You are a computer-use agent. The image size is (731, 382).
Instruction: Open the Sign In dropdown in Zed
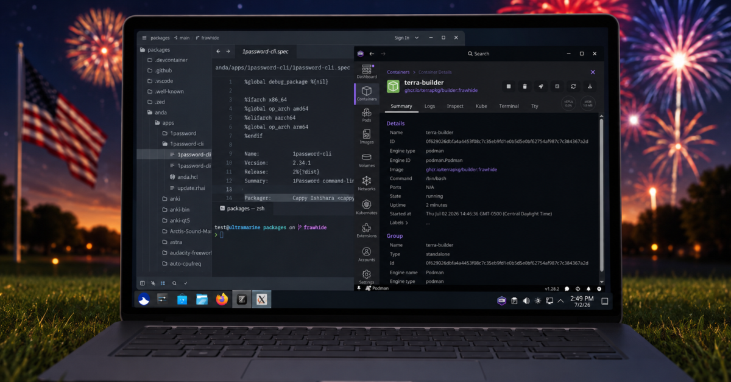tap(407, 38)
